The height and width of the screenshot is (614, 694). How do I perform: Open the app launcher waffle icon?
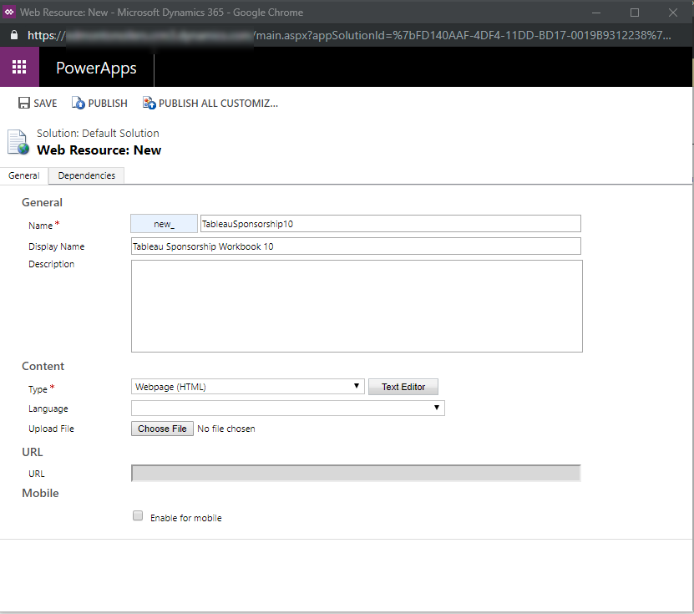pyautogui.click(x=19, y=67)
